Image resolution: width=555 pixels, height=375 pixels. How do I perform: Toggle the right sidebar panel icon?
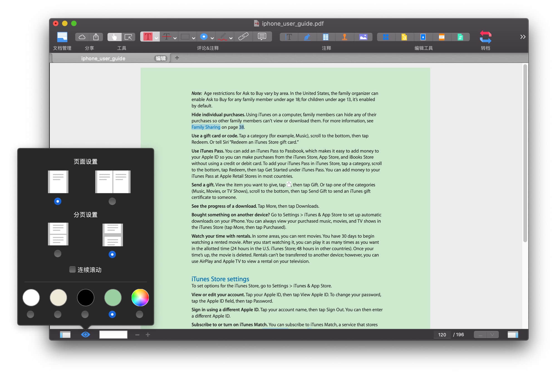513,334
